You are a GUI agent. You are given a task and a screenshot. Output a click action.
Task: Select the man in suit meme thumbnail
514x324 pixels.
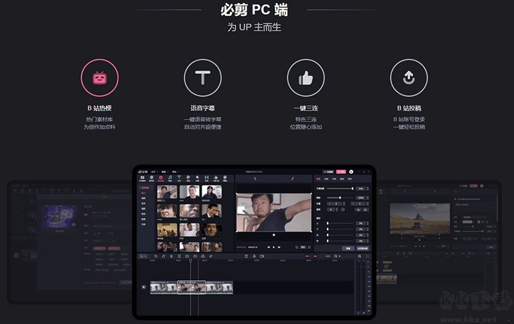coord(212,211)
